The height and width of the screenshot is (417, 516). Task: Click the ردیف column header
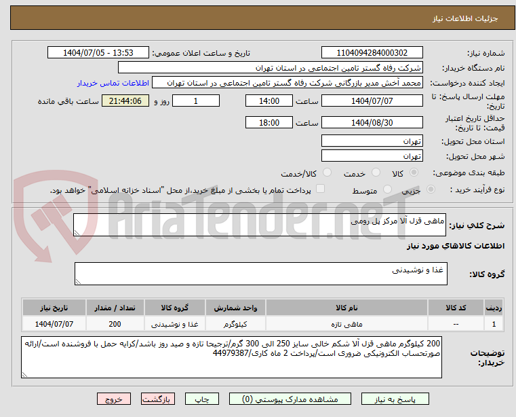tap(494, 308)
